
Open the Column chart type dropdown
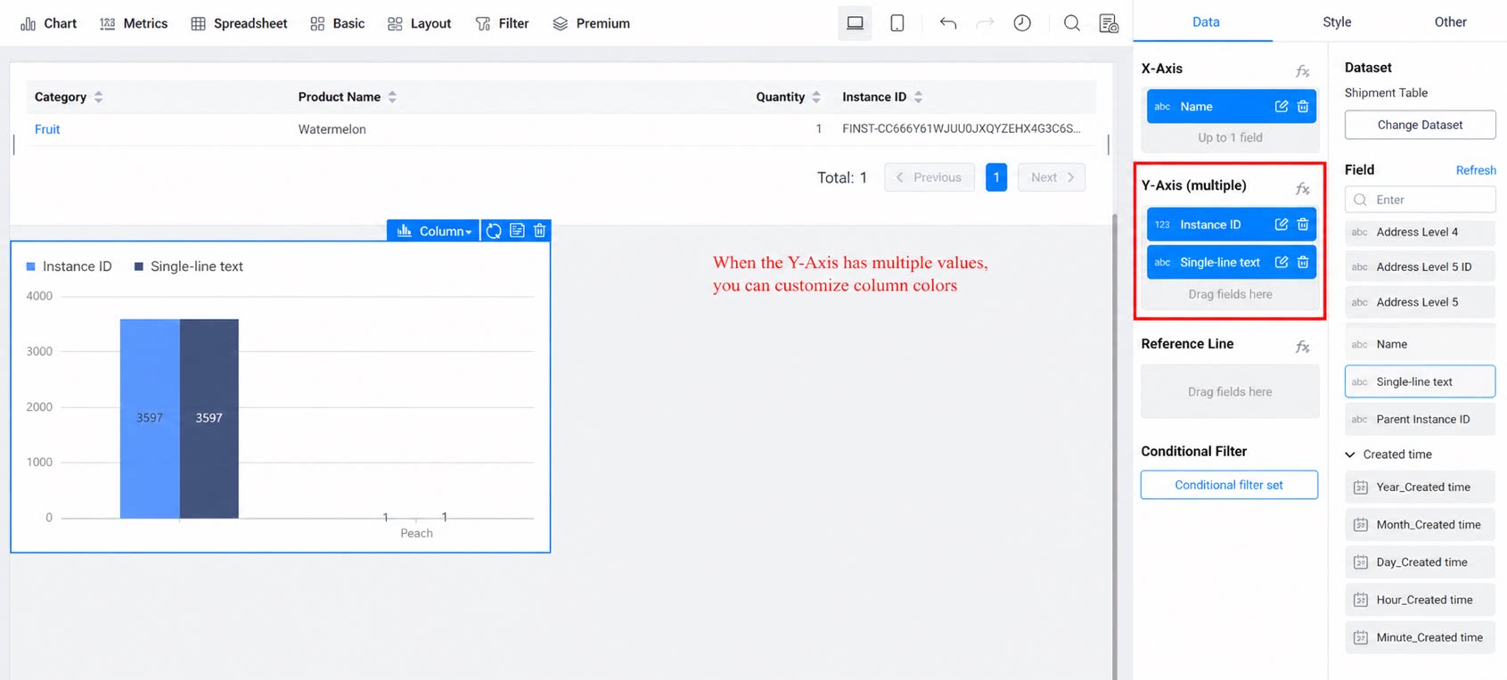point(433,231)
